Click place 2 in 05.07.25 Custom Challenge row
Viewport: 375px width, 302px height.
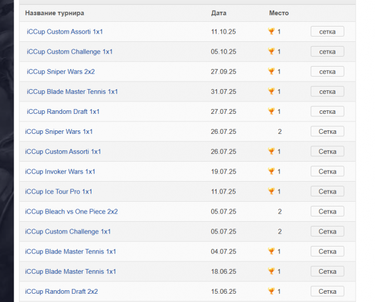coord(279,231)
